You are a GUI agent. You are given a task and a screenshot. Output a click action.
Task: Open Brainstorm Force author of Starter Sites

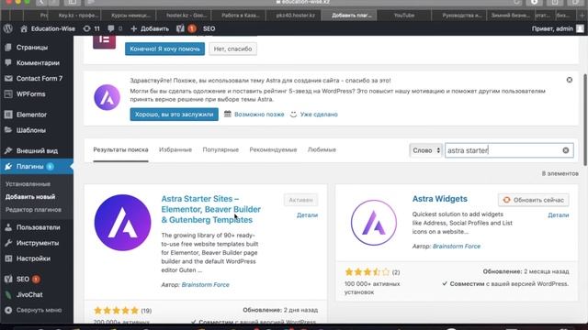click(205, 285)
